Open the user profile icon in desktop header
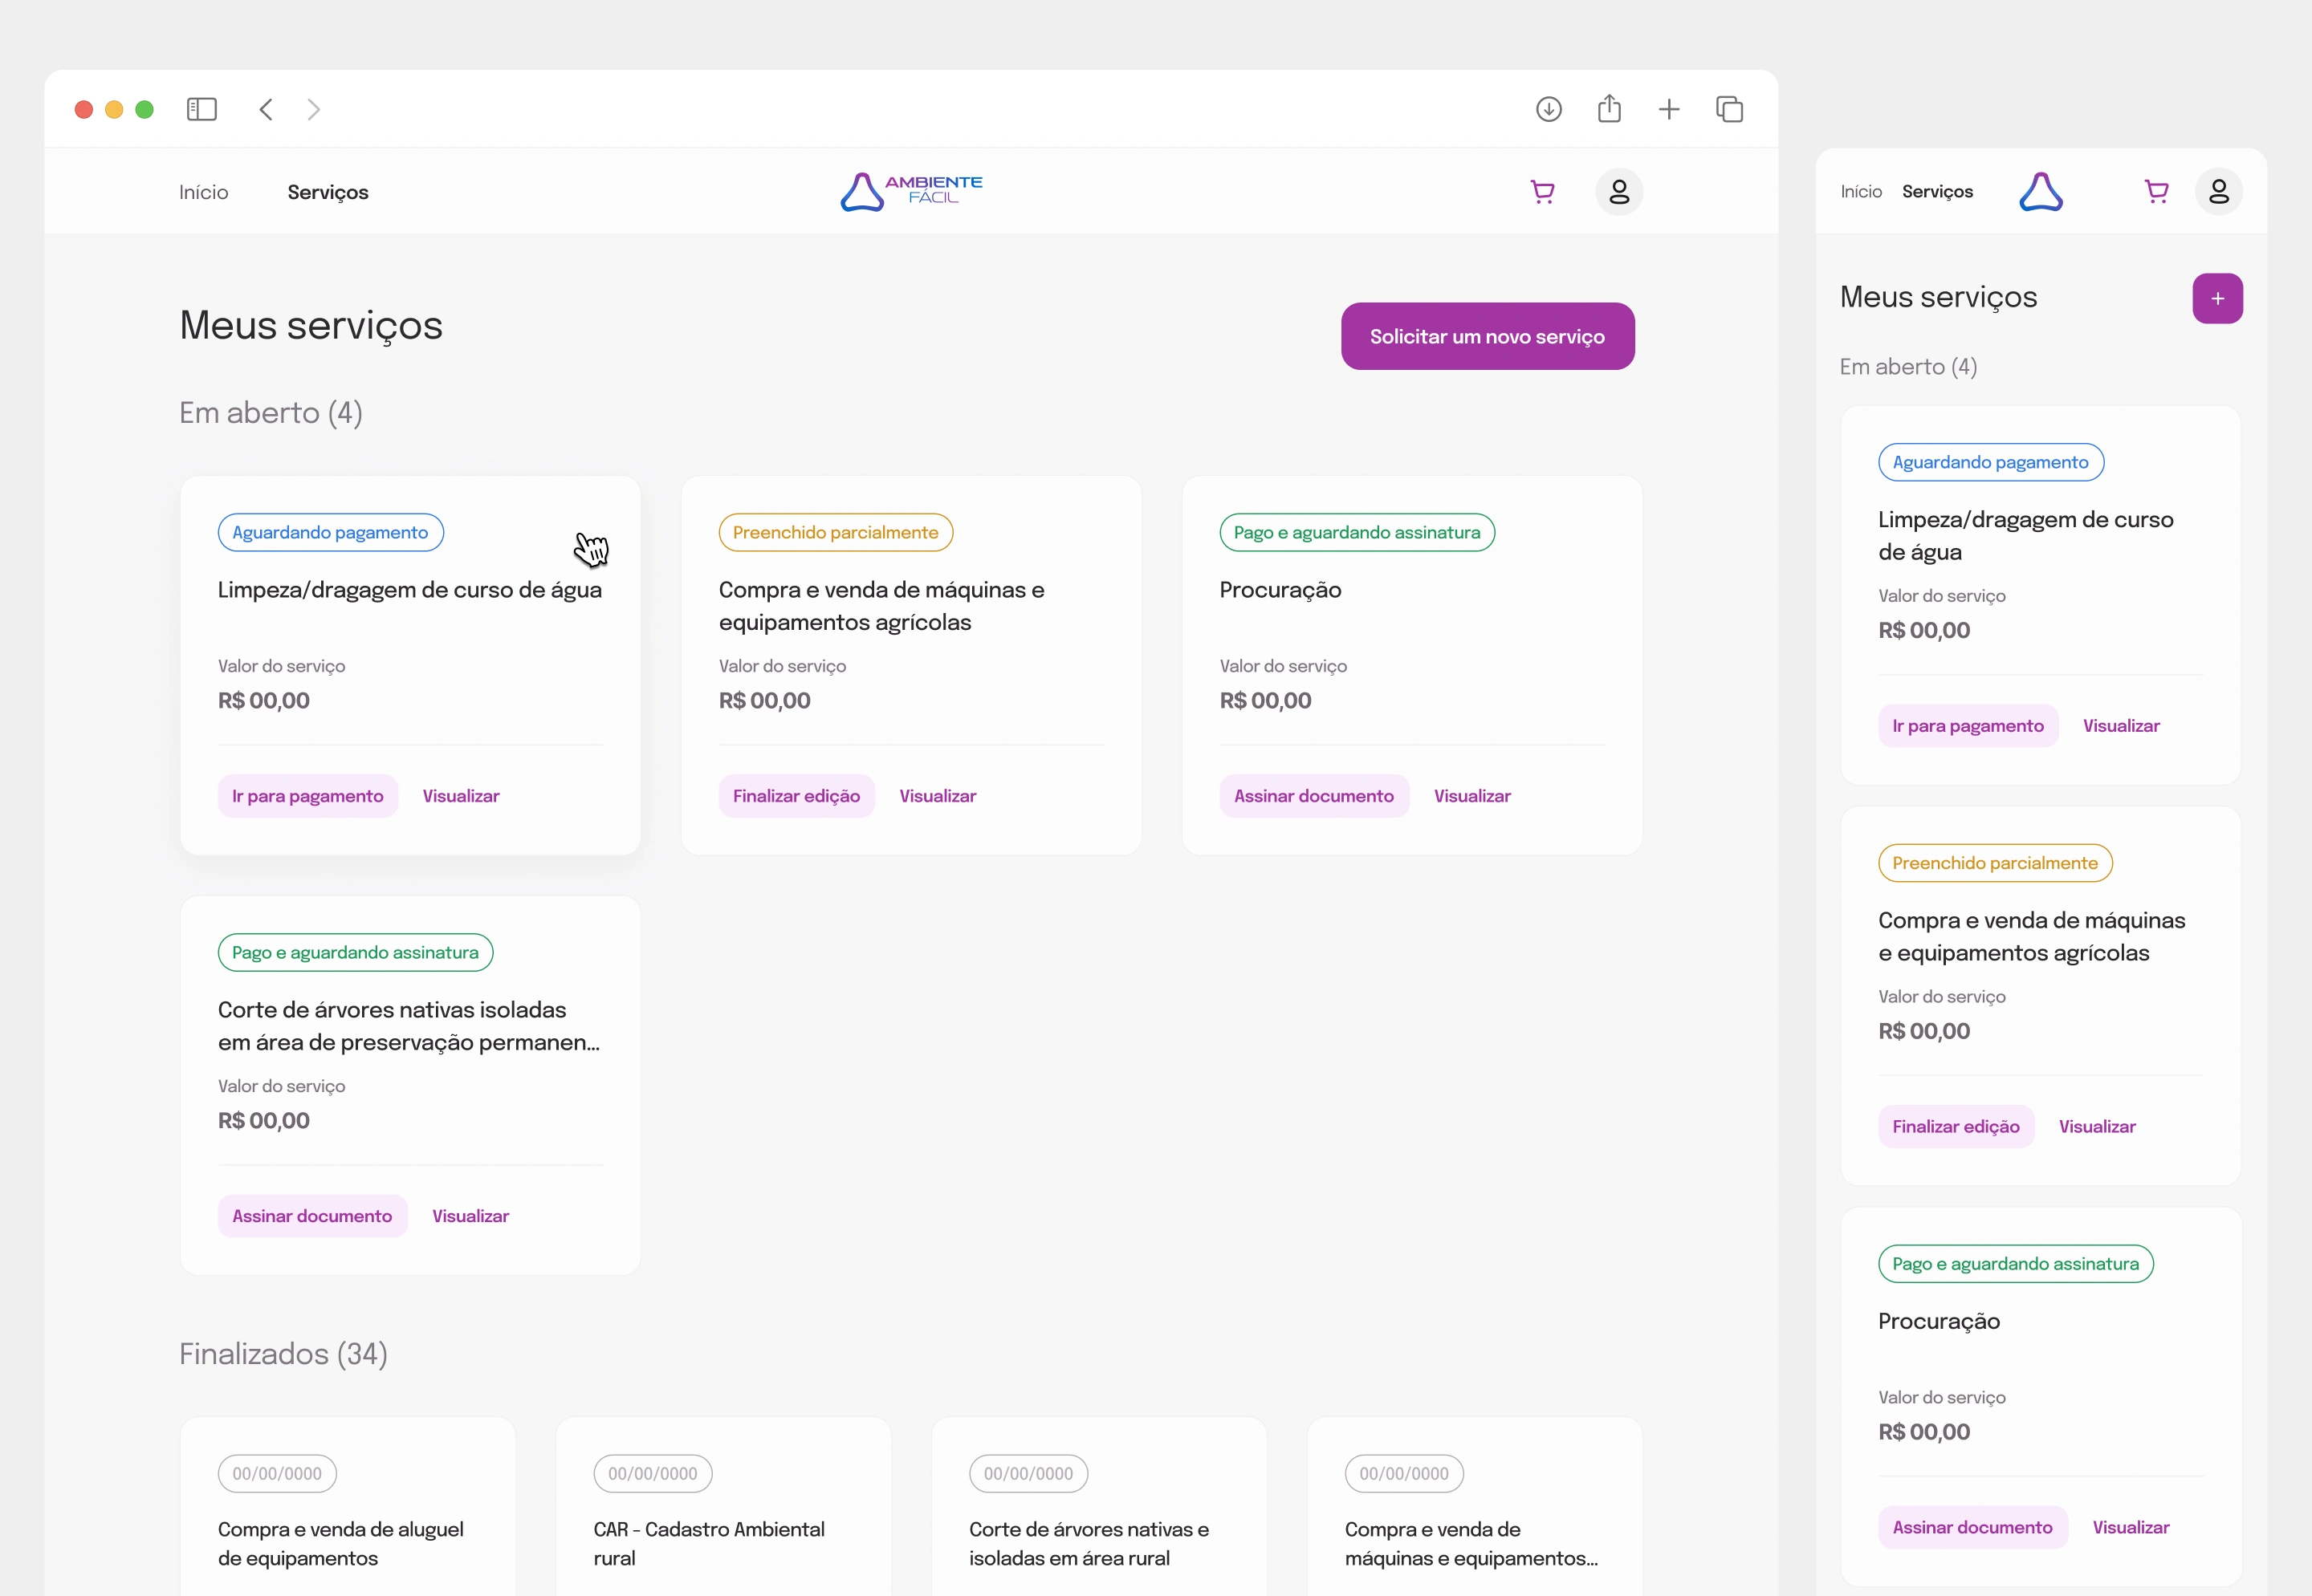Image resolution: width=2312 pixels, height=1596 pixels. (1618, 191)
